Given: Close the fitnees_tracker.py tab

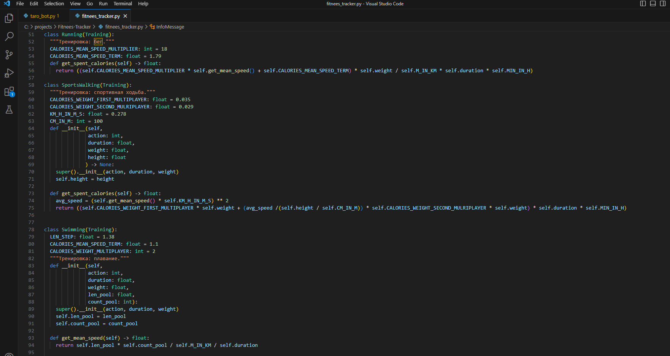Looking at the screenshot, I should coord(125,16).
